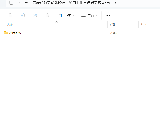The height and width of the screenshot is (130, 160).
Task: Open the 查看 view dropdown
Action: click(x=89, y=15)
